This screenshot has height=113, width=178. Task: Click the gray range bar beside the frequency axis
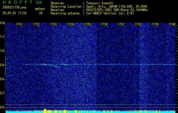[x=5, y=65]
